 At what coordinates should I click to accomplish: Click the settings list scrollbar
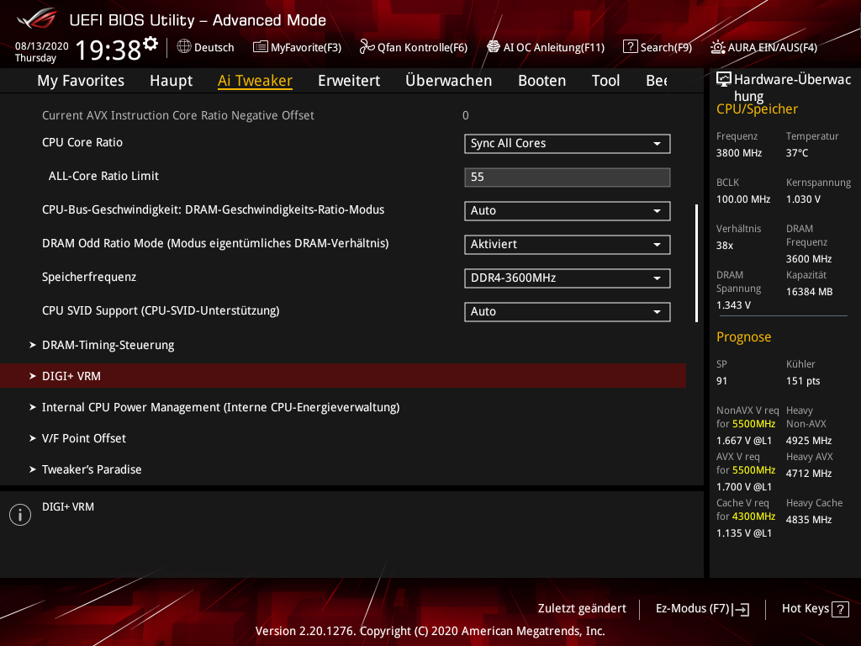coord(696,263)
